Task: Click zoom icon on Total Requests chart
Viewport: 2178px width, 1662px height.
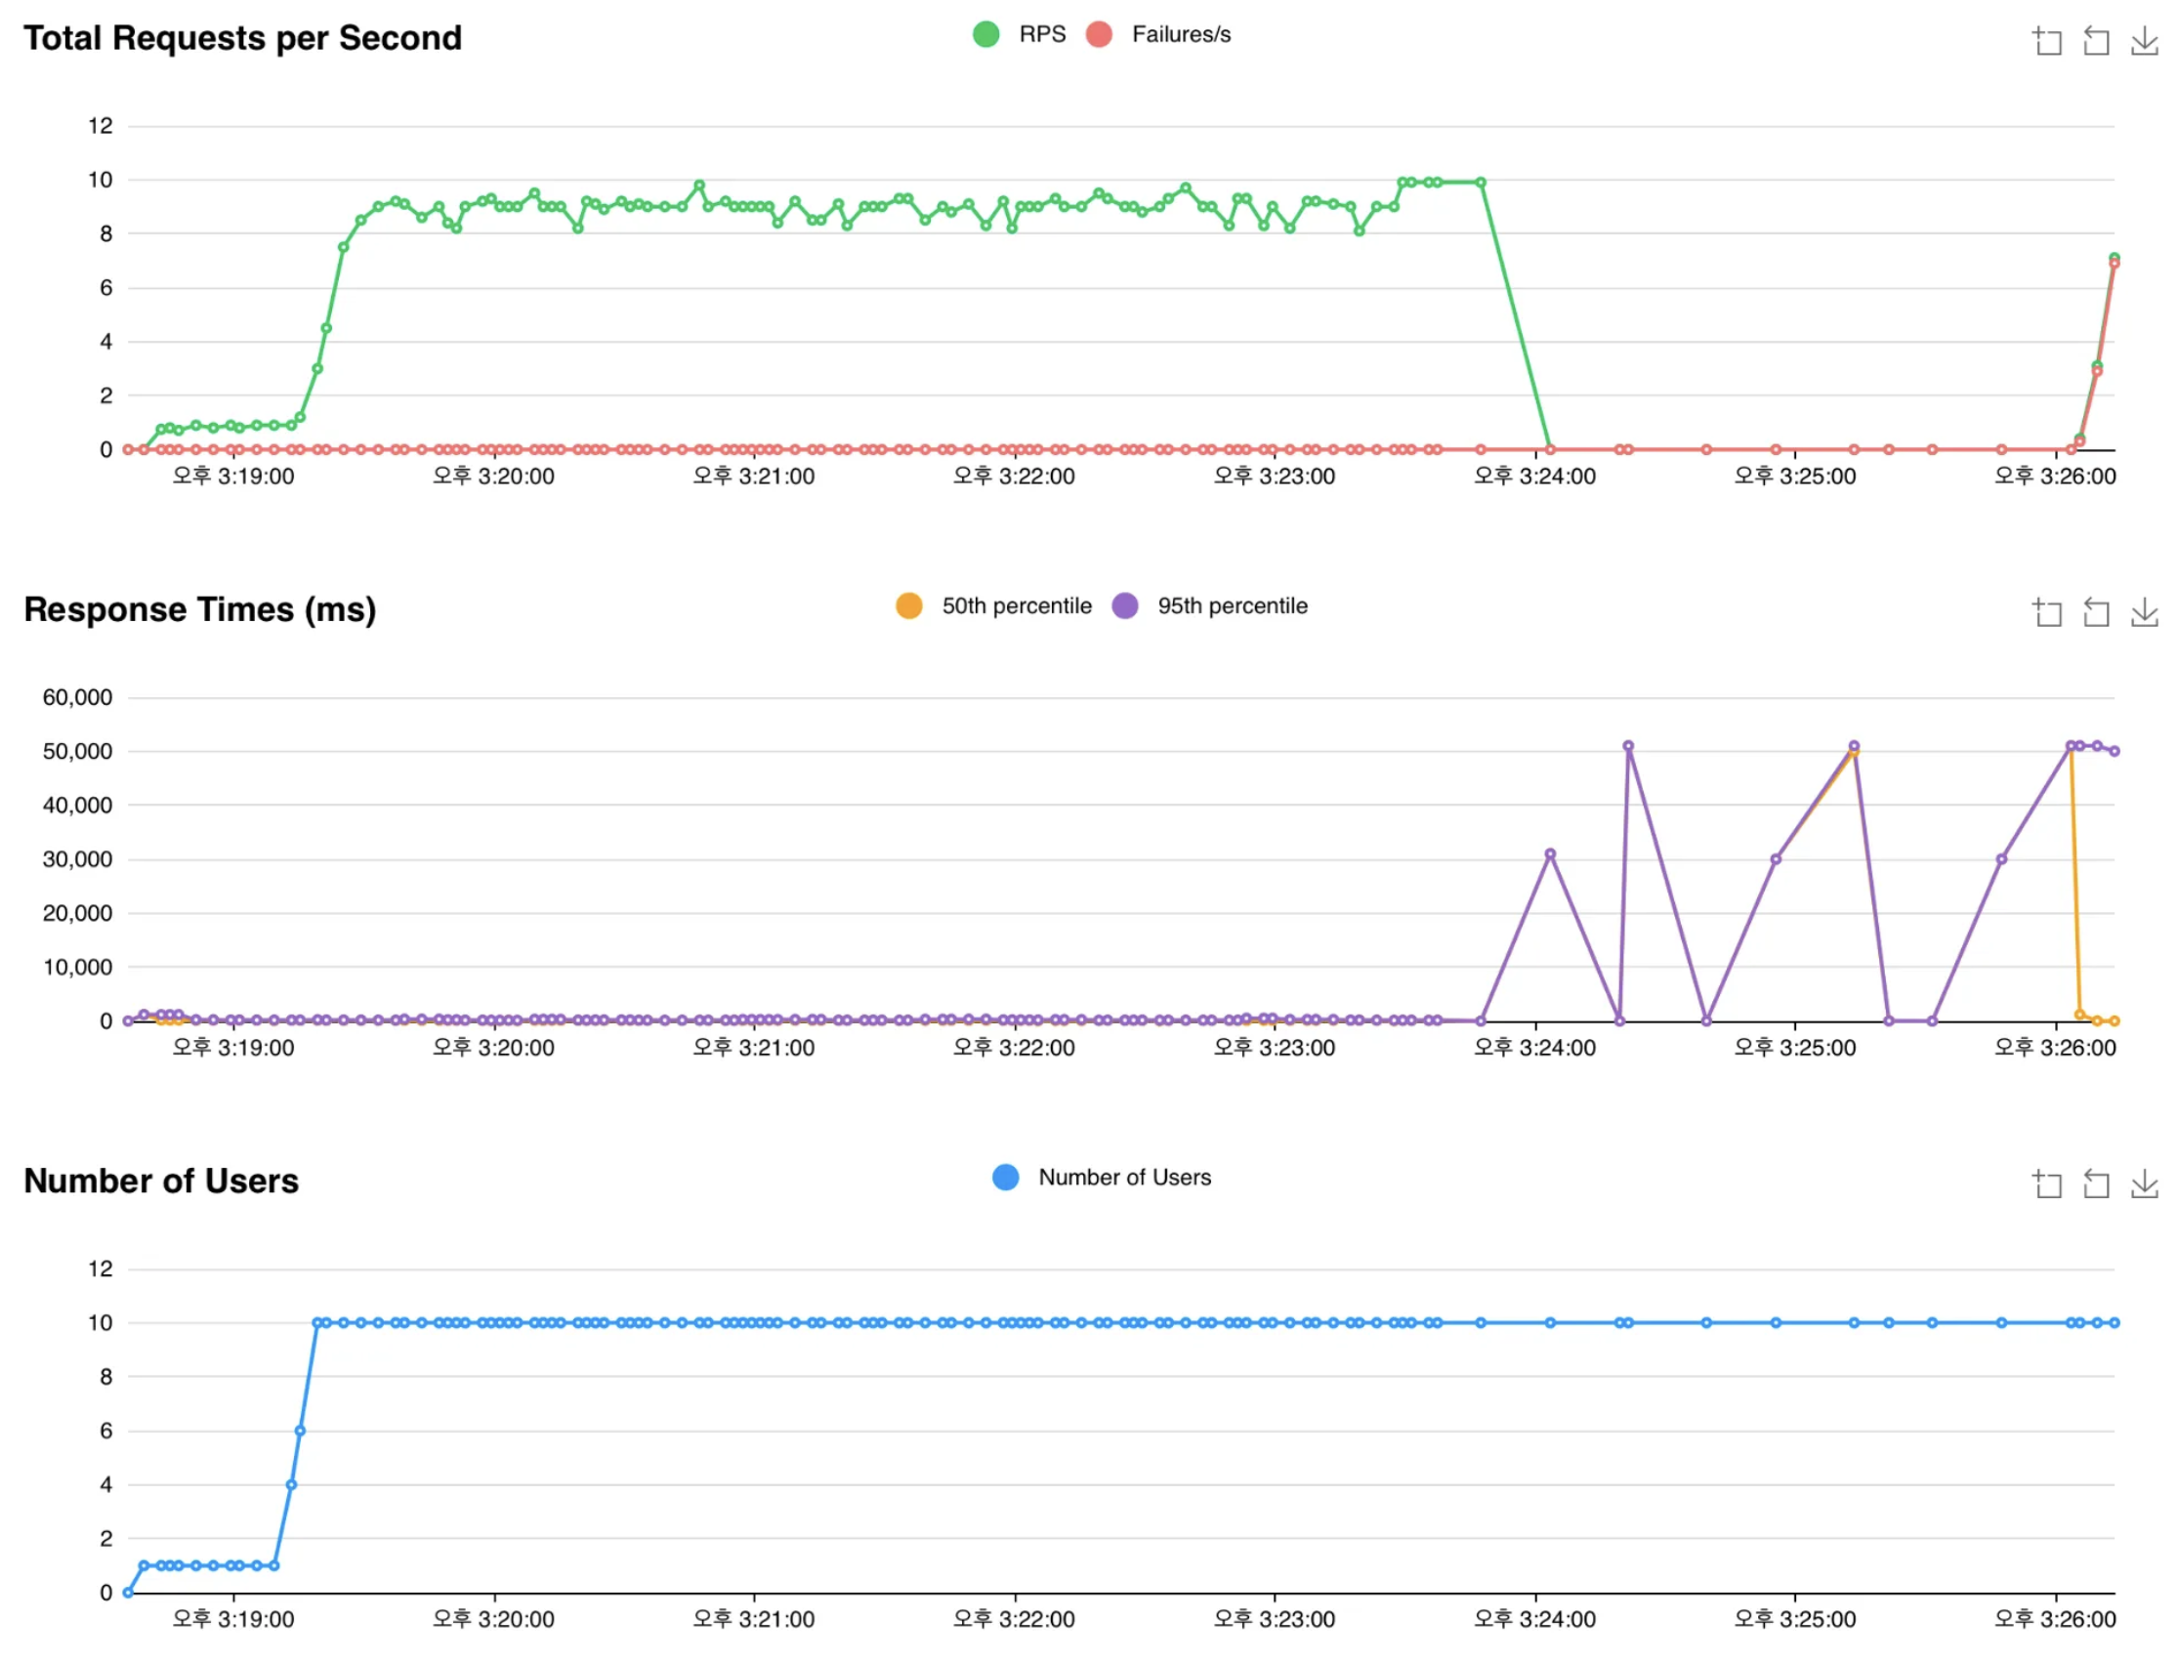Action: coord(2045,42)
